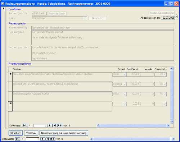
Task: Go to first invoice record in main navigator
Action: [x=17, y=139]
